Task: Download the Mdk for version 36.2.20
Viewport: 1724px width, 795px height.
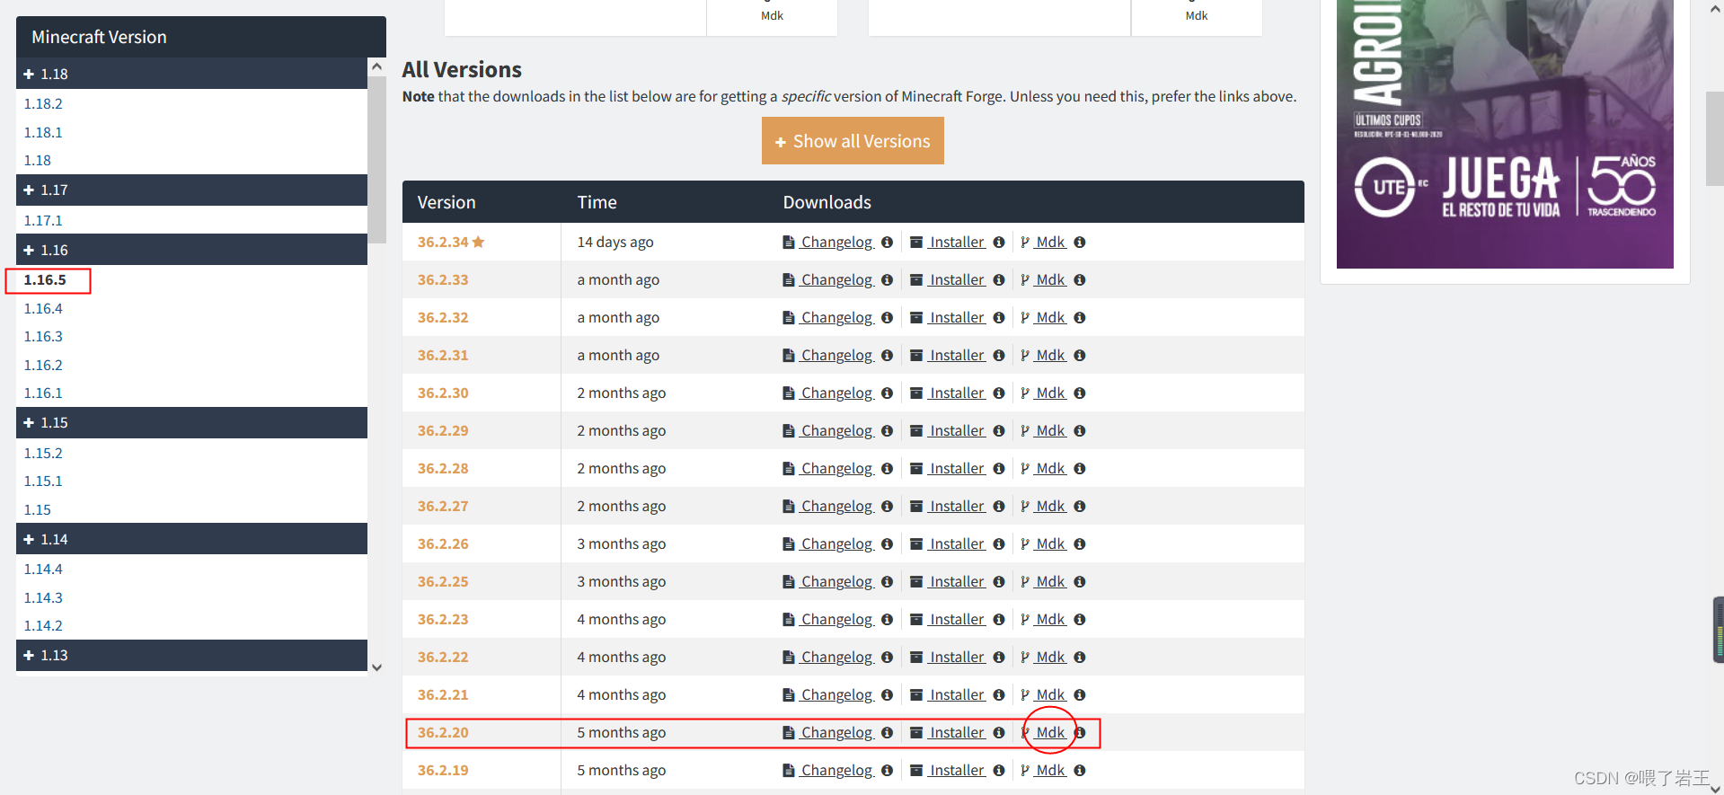Action: [x=1050, y=733]
